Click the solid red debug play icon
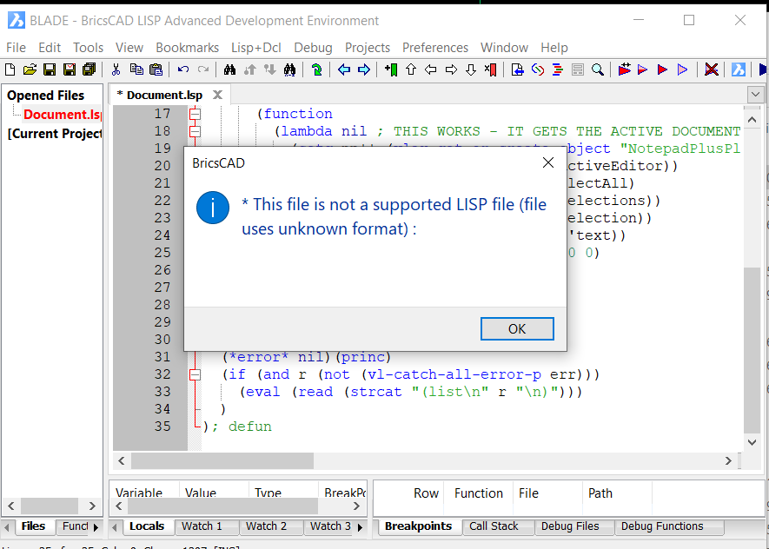 pos(662,69)
